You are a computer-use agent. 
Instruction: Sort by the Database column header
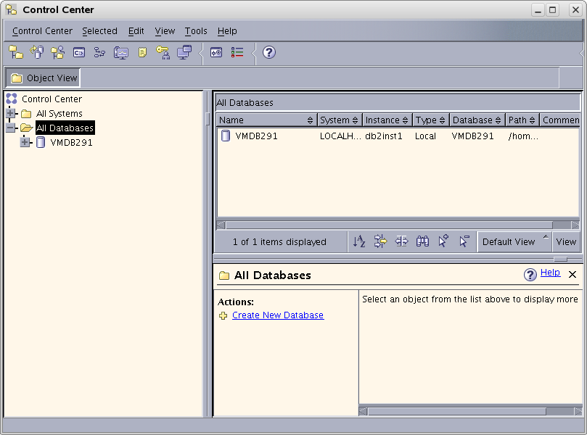(477, 120)
